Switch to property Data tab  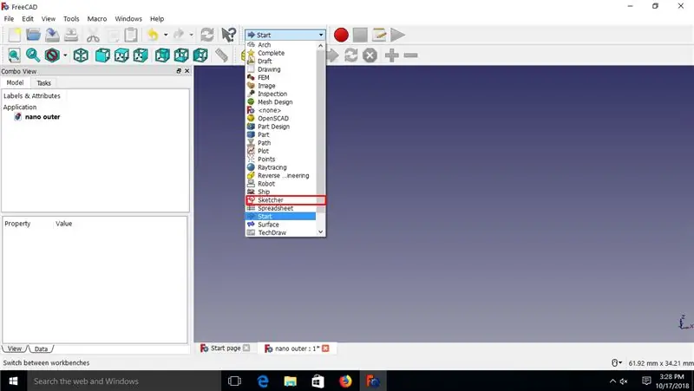41,349
